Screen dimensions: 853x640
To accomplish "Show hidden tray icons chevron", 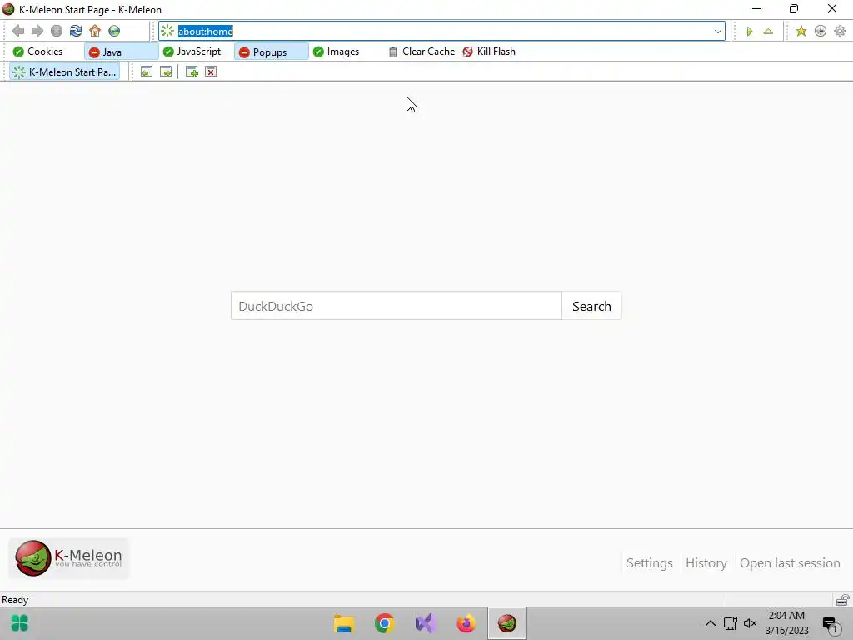I will click(x=711, y=623).
